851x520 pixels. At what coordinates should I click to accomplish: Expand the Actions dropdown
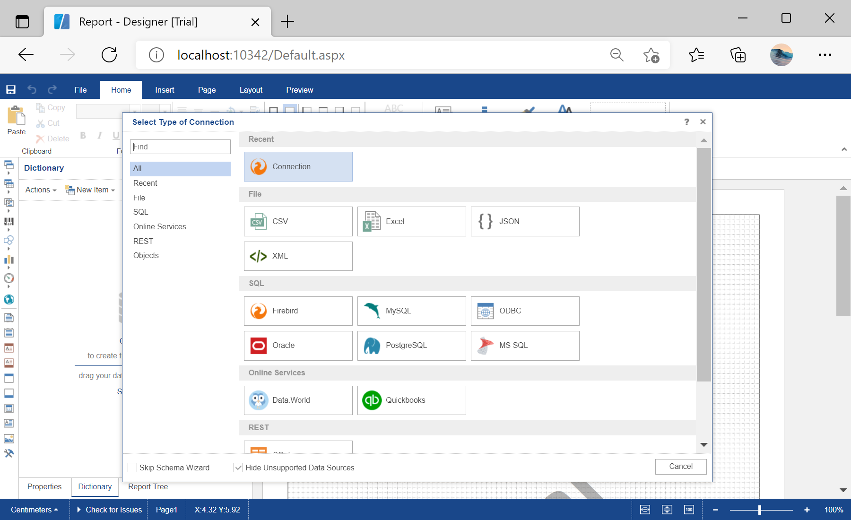pyautogui.click(x=41, y=190)
